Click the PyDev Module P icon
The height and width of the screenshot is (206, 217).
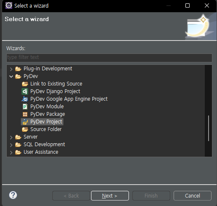point(25,107)
